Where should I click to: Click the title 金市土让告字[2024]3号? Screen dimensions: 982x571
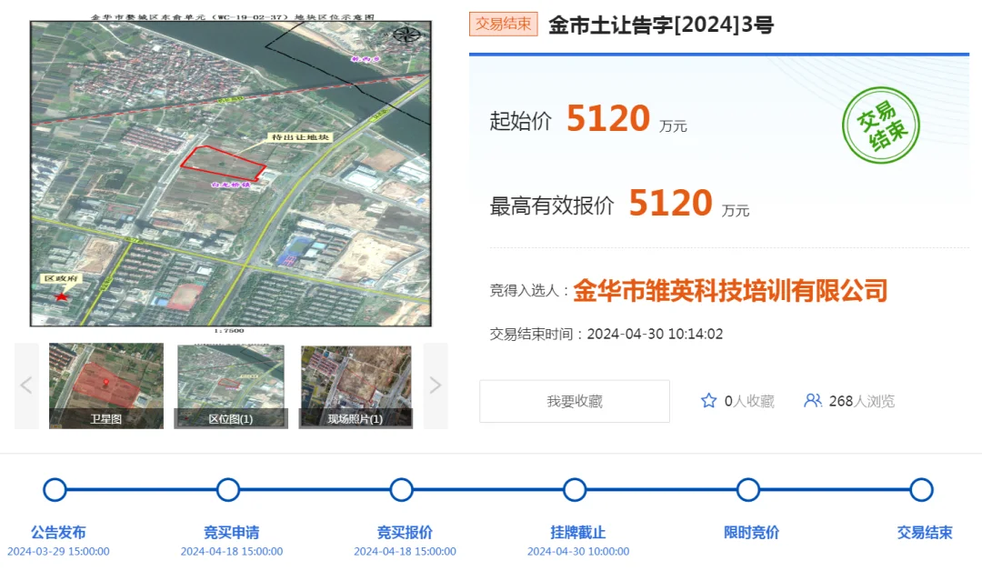tap(661, 25)
